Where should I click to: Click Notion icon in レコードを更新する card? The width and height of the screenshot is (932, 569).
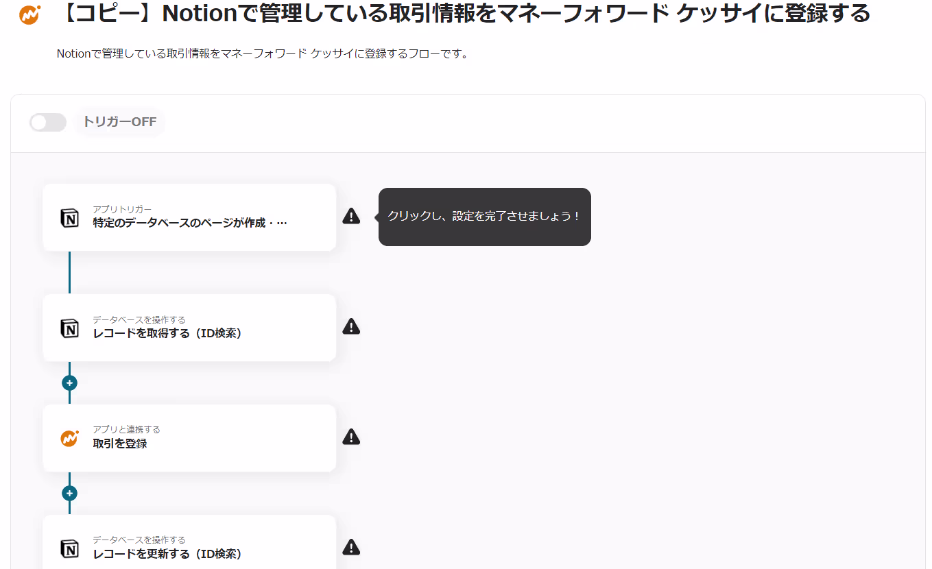[x=69, y=548]
